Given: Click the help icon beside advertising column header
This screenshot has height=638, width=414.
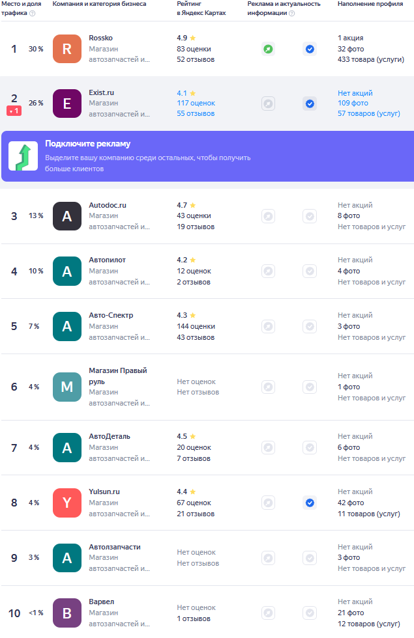Looking at the screenshot, I should pos(291,13).
